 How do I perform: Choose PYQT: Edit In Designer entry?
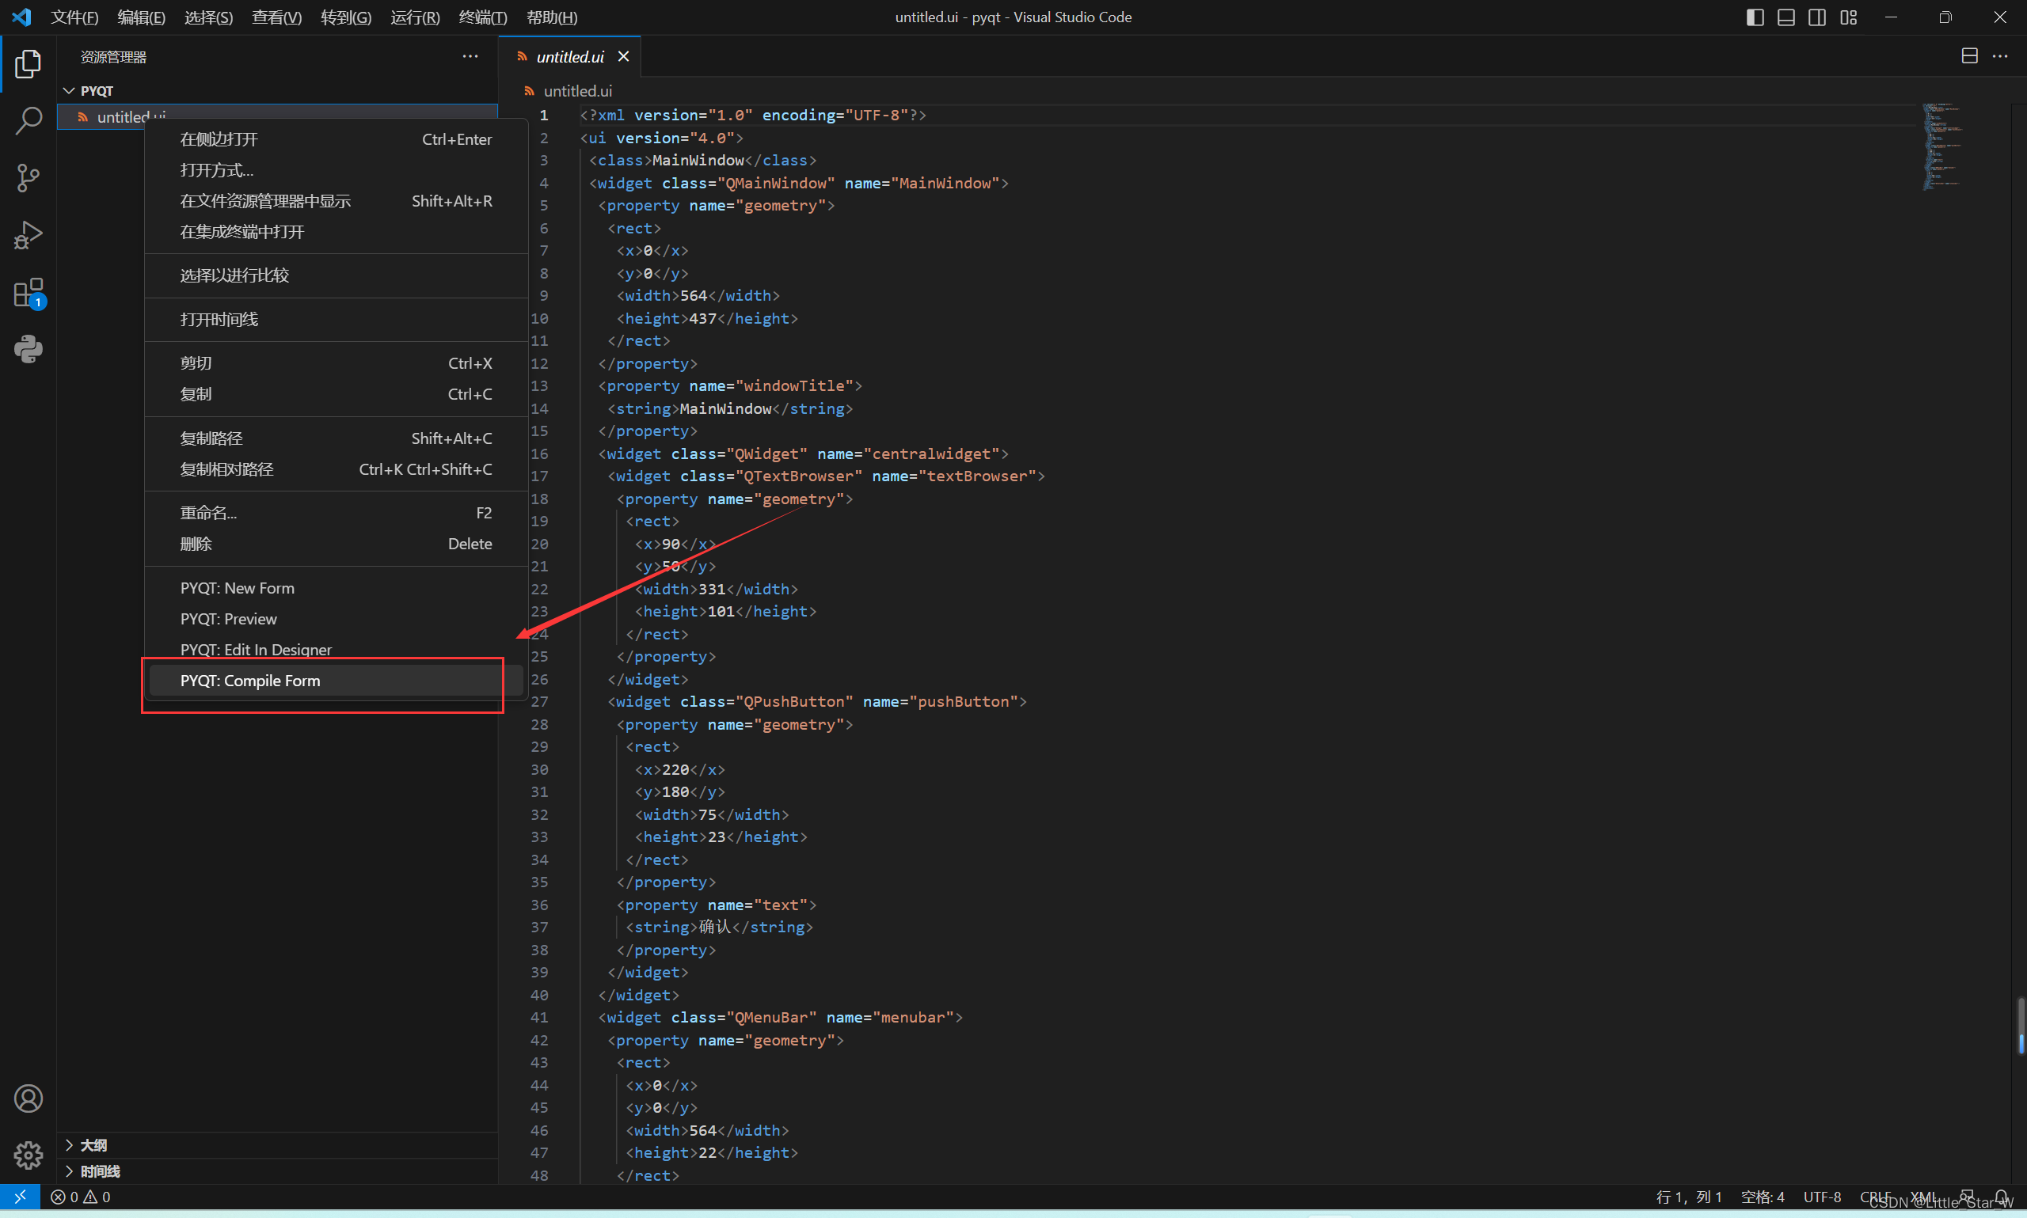[x=336, y=649]
